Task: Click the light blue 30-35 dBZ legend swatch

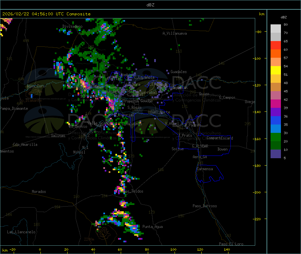Action: pos(276,129)
